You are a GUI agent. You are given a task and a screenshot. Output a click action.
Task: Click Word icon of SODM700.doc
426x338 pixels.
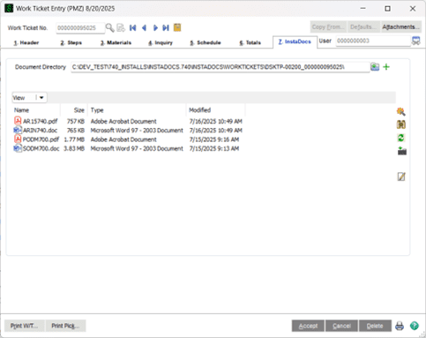click(18, 148)
